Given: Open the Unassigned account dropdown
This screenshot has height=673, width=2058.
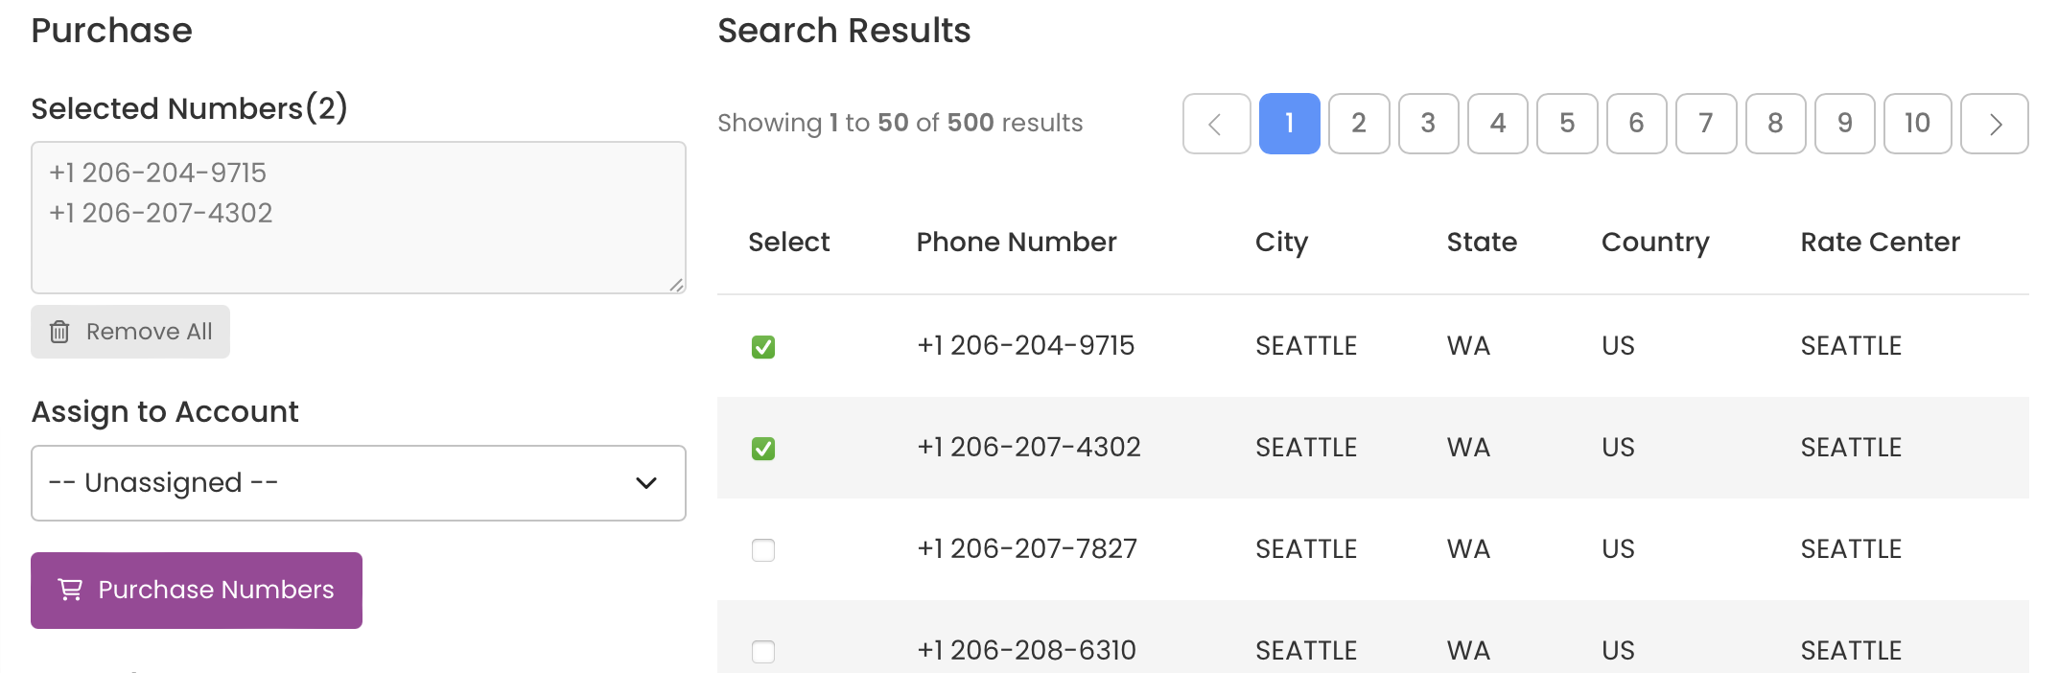Looking at the screenshot, I should pos(359,483).
